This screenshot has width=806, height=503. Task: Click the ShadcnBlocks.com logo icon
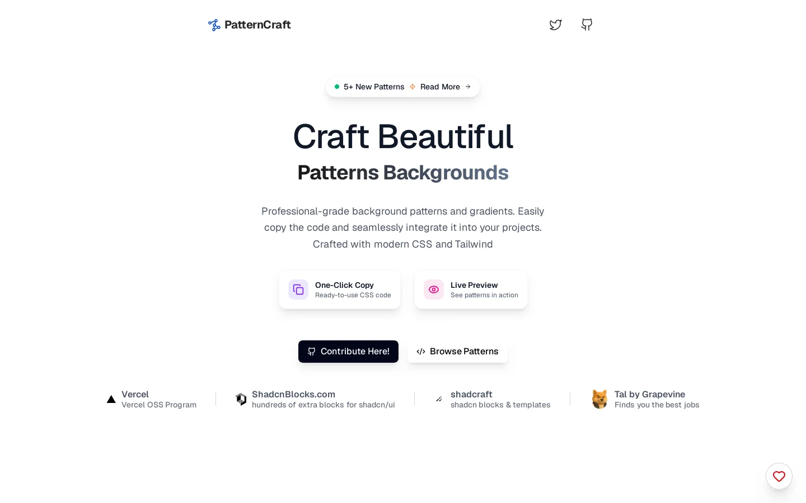pyautogui.click(x=241, y=399)
